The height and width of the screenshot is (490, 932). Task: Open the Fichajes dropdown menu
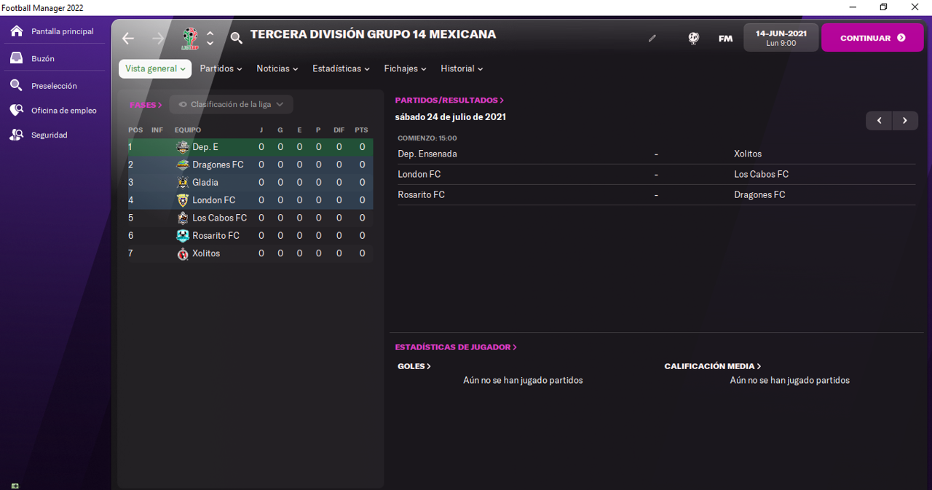tap(405, 68)
